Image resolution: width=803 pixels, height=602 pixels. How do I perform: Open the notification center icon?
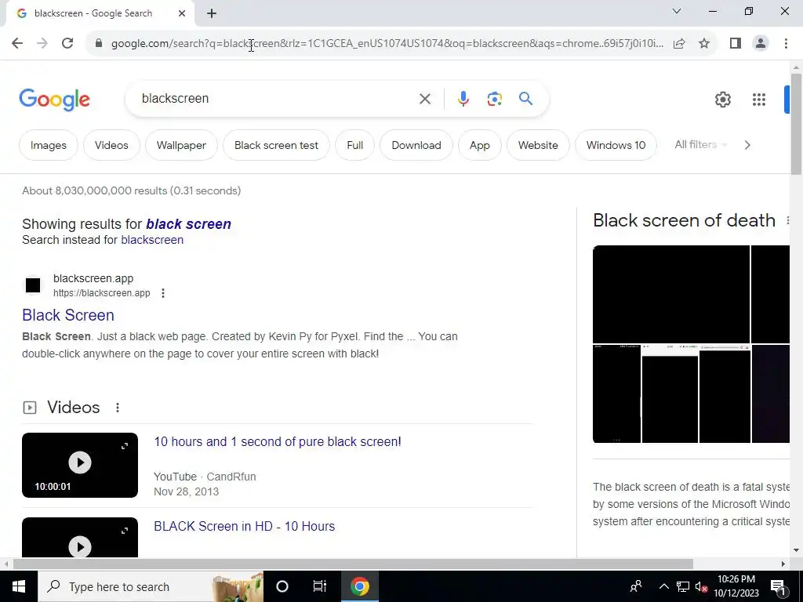(778, 587)
